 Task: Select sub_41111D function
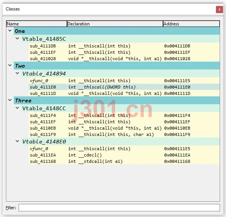pos(43,93)
